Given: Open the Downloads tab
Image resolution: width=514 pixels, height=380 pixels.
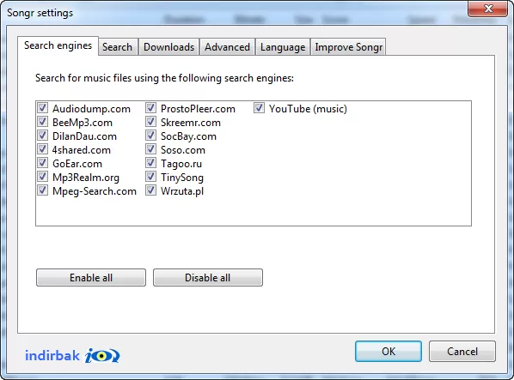Looking at the screenshot, I should click(x=168, y=47).
